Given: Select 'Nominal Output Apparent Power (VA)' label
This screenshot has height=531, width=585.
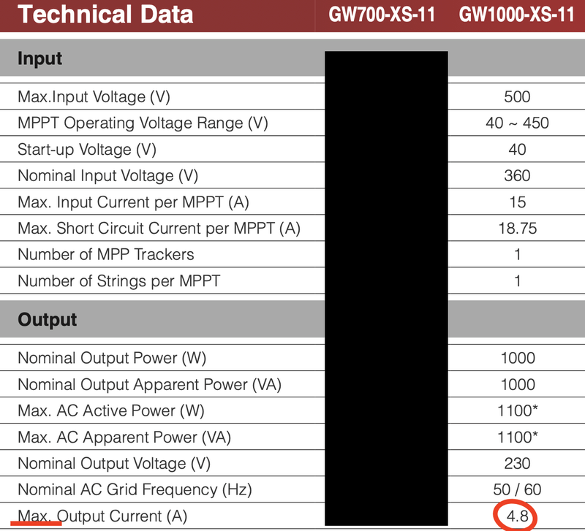Looking at the screenshot, I should [150, 385].
